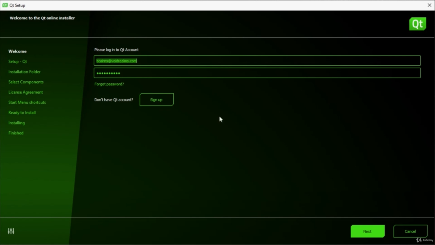
Task: Select the Finished step
Action: [16, 133]
